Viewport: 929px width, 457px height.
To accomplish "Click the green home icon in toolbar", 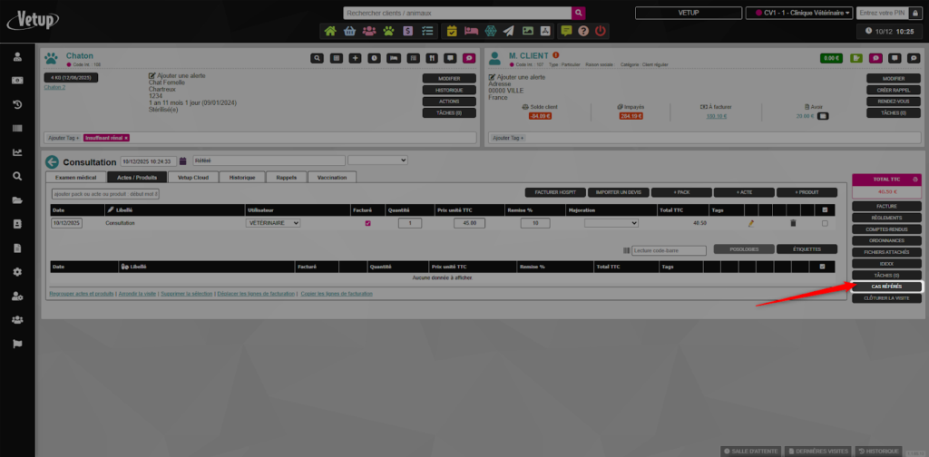I will coord(330,31).
